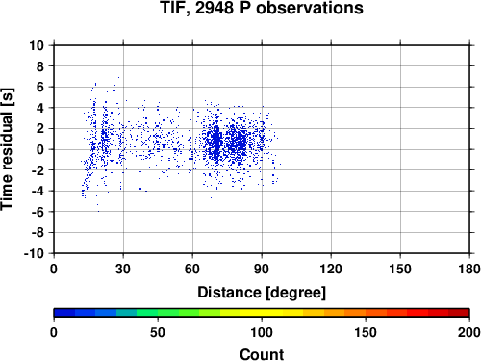Click y-axis tick label '10'

[x=37, y=45]
